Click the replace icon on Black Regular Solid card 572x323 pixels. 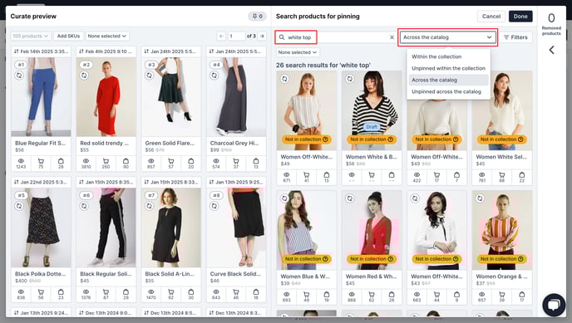(84, 206)
